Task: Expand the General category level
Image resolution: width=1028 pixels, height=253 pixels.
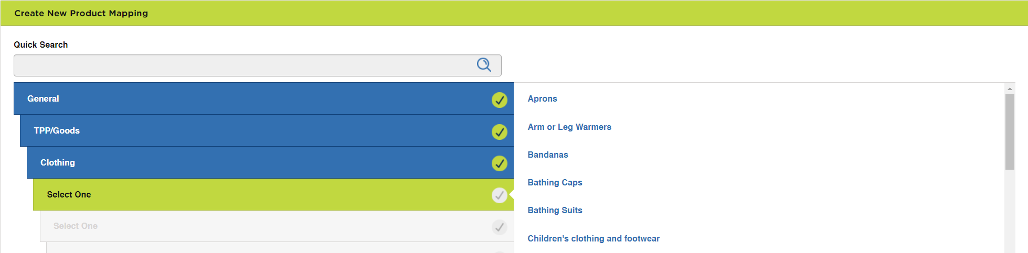Action: click(263, 98)
